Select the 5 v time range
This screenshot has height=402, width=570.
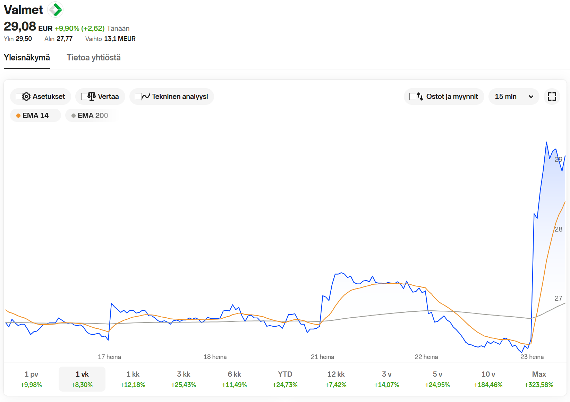(437, 379)
